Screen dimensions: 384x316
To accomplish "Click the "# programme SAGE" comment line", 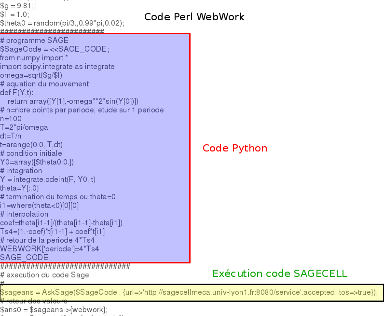I will tap(34, 41).
